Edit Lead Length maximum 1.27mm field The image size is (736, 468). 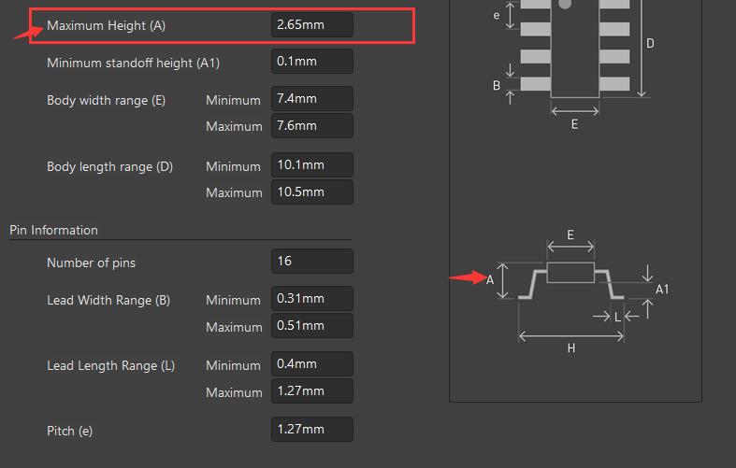(x=312, y=391)
